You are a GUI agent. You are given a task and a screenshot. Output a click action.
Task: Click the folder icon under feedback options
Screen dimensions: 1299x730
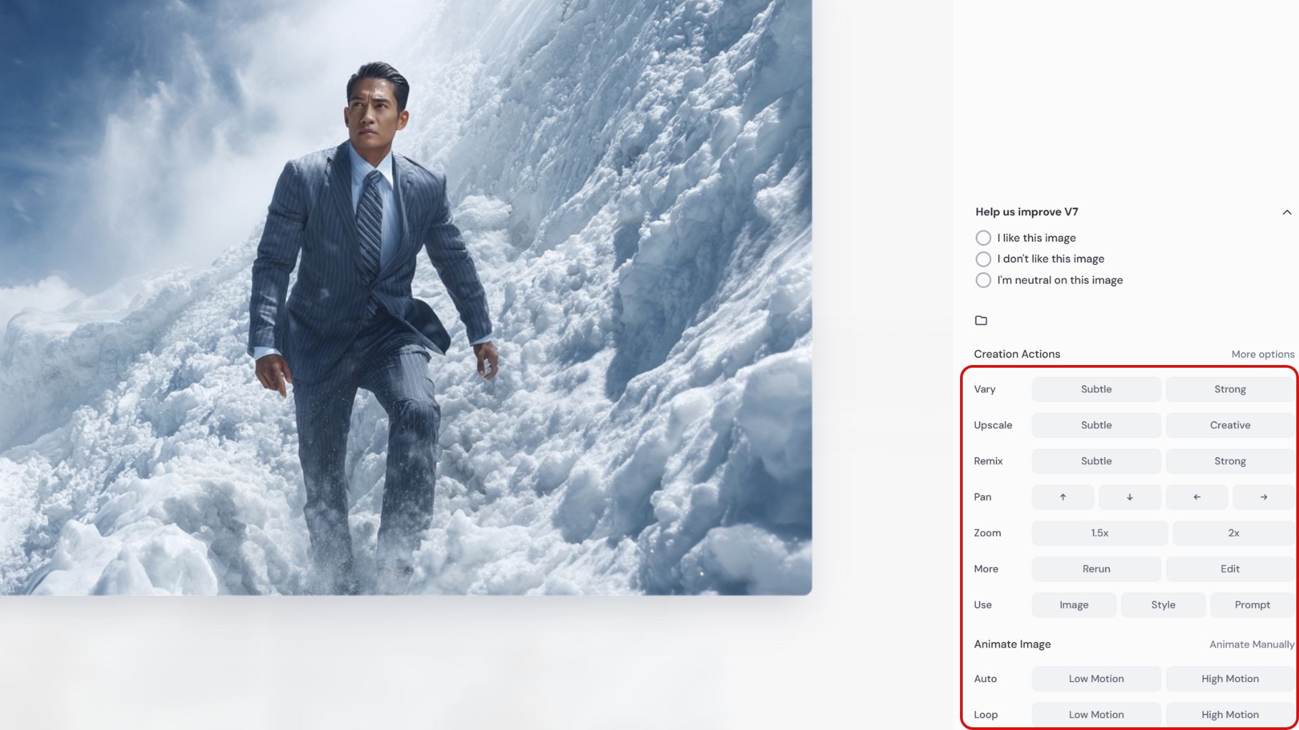tap(981, 320)
